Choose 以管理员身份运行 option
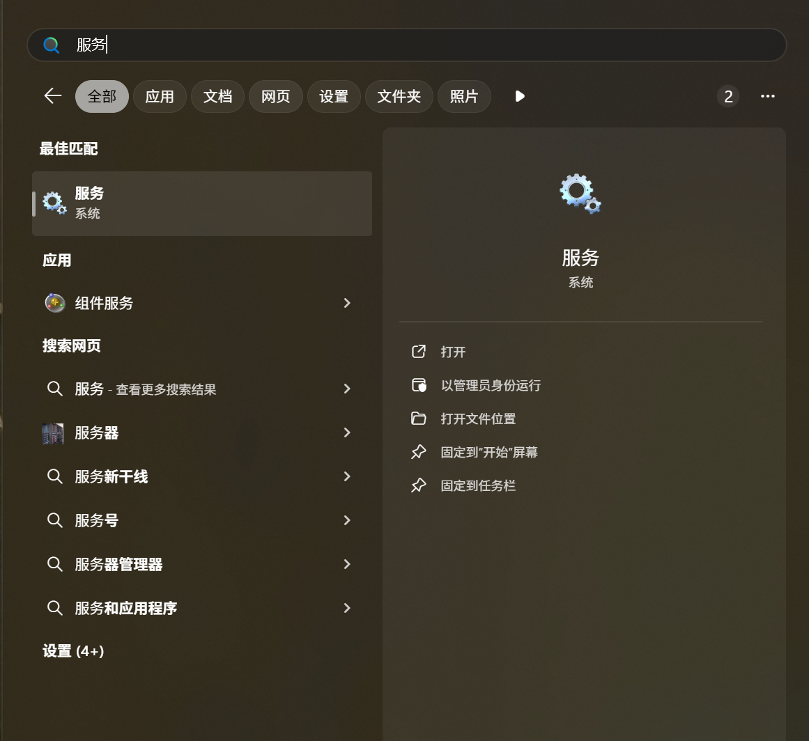Image resolution: width=809 pixels, height=741 pixels. (491, 386)
